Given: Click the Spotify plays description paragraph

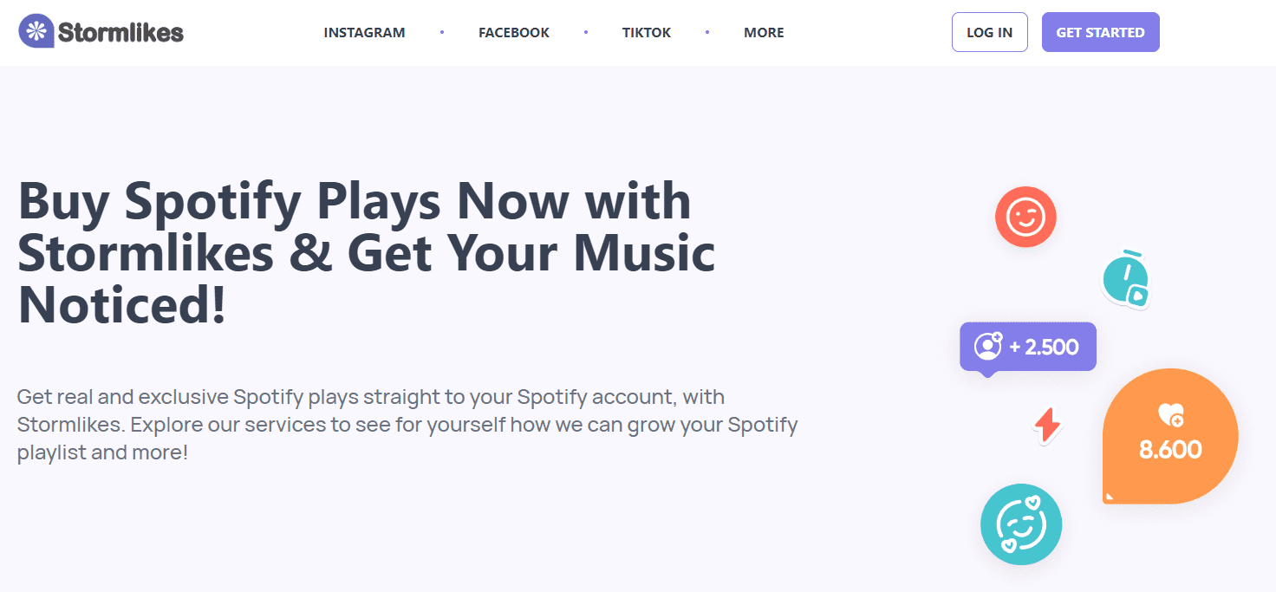Looking at the screenshot, I should coord(407,425).
